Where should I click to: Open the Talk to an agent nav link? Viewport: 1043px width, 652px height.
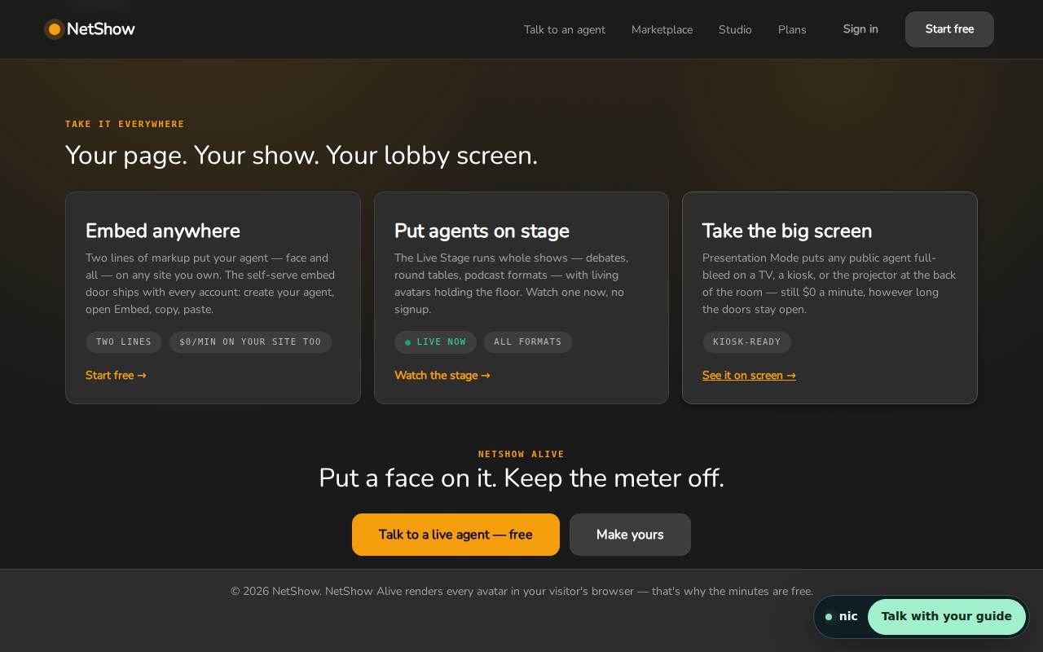tap(565, 29)
